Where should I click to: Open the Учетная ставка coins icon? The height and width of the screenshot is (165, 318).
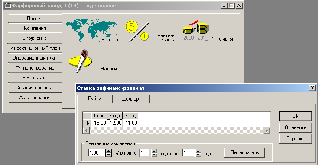click(x=137, y=31)
